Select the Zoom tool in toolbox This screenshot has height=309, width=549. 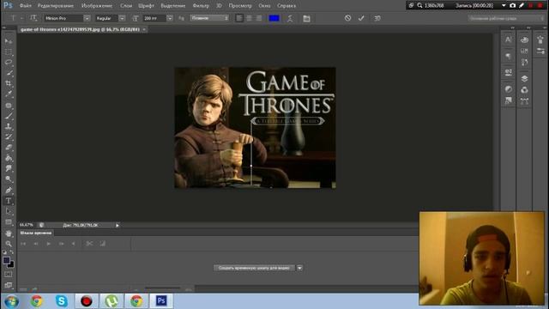(9, 244)
